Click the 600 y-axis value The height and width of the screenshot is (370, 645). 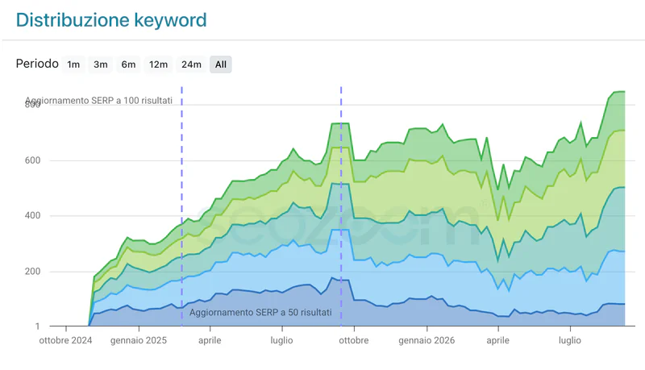[32, 160]
